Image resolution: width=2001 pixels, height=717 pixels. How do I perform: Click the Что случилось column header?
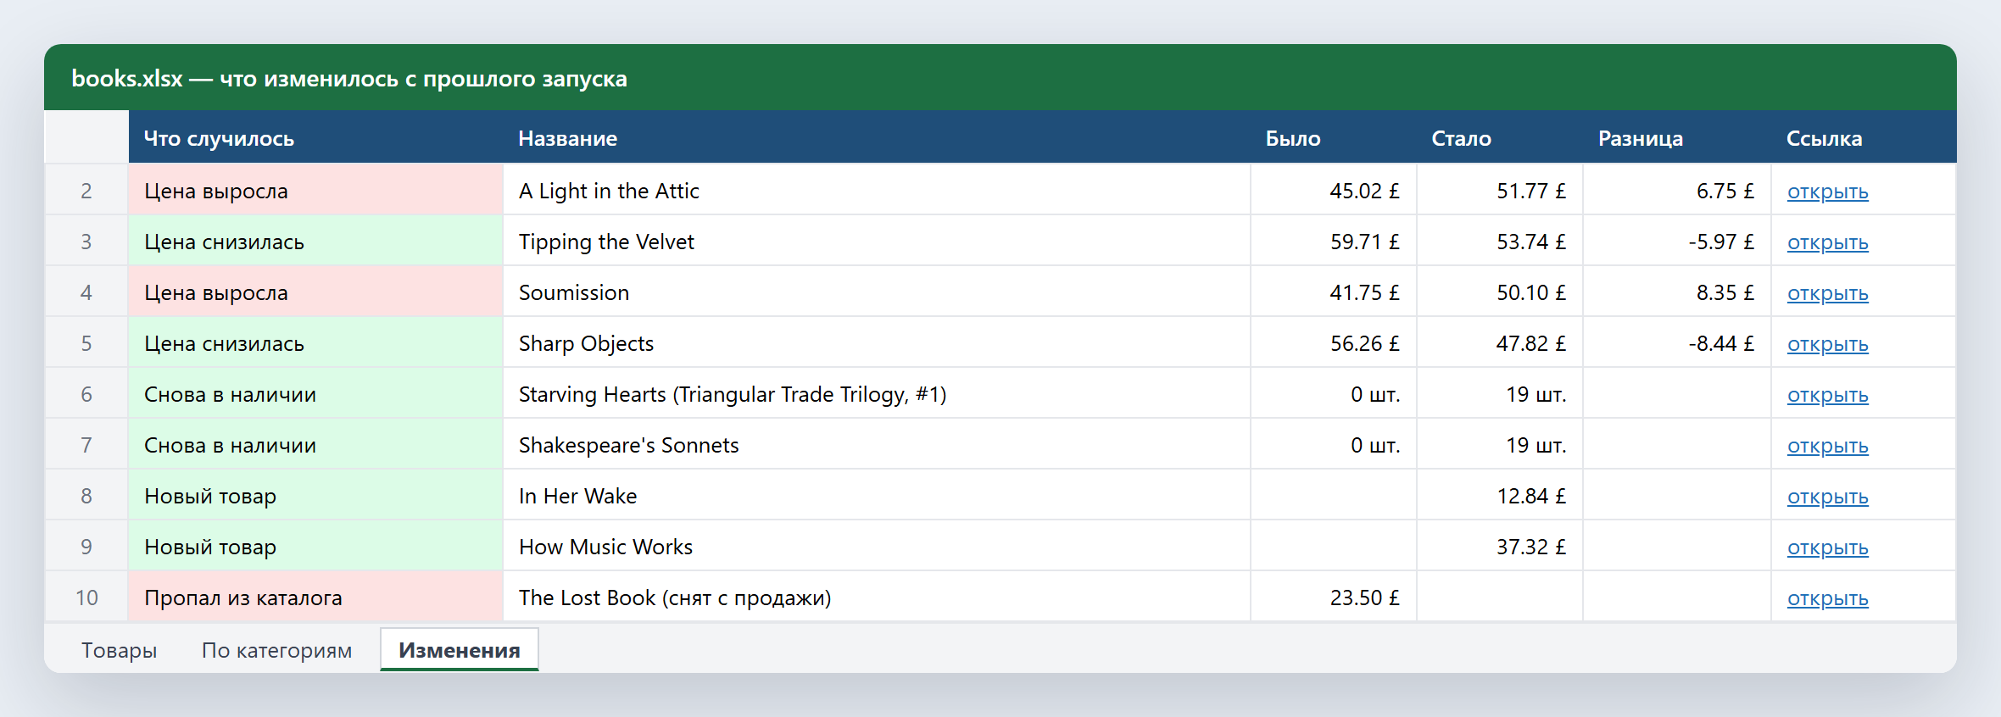[x=315, y=137]
